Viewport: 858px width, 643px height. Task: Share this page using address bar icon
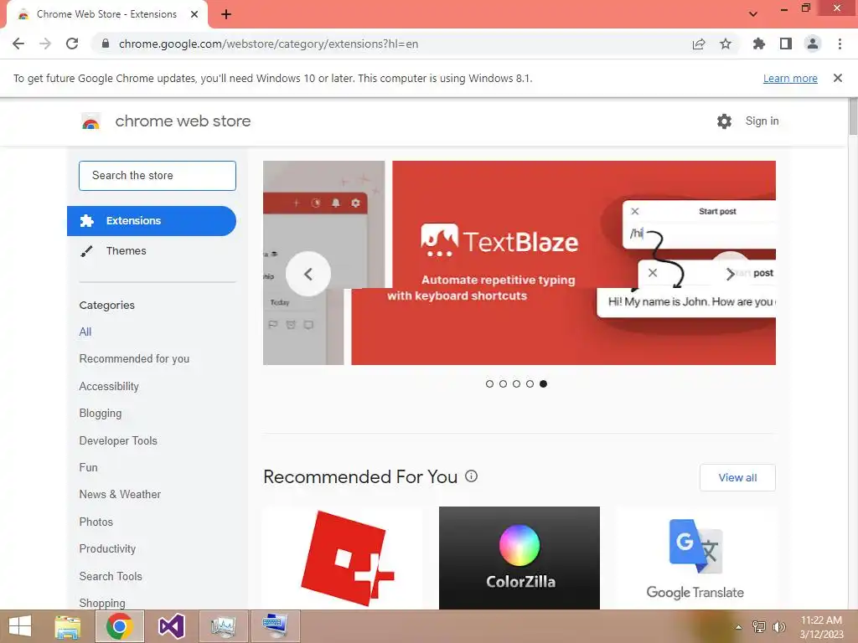tap(698, 44)
